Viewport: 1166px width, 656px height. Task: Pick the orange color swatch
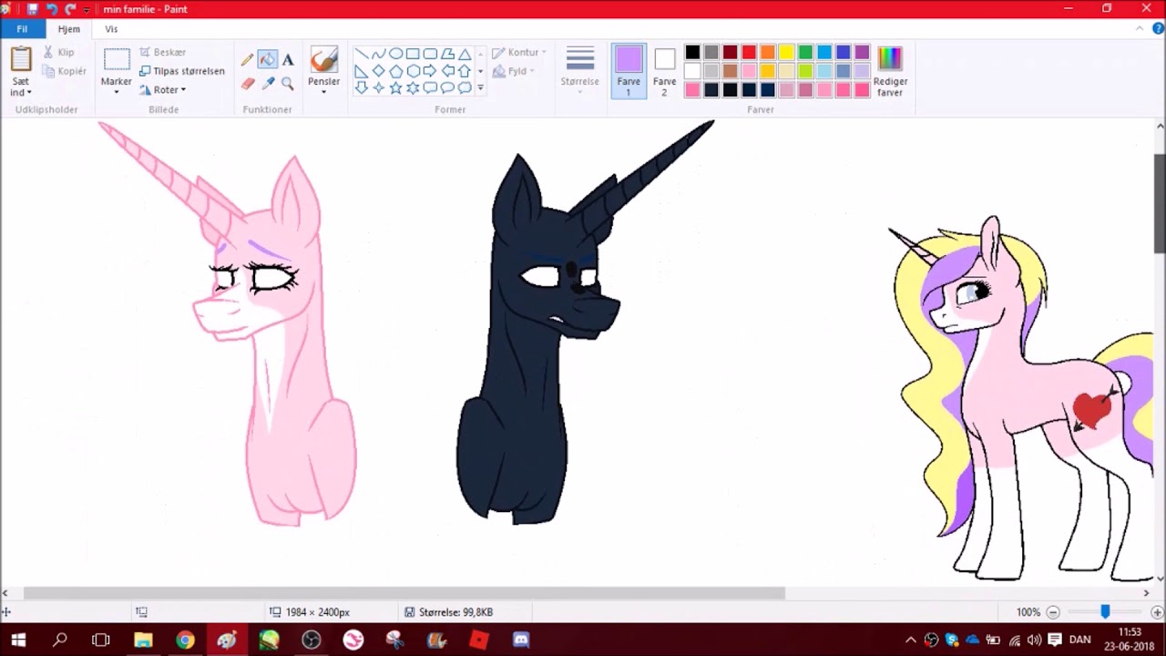pyautogui.click(x=767, y=53)
